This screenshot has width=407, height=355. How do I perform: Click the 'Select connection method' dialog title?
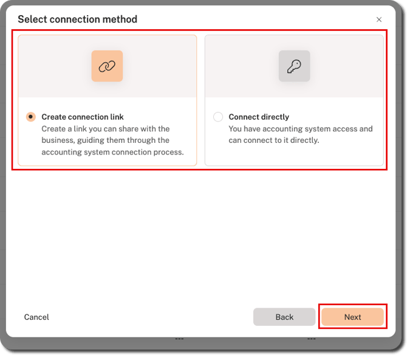[x=77, y=19]
